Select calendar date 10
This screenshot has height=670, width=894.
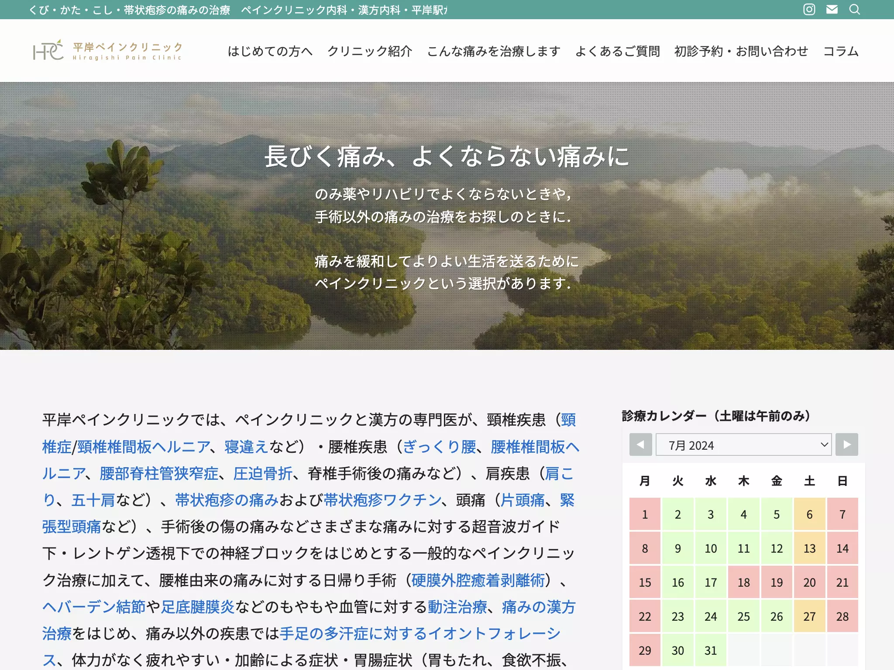[x=711, y=548]
